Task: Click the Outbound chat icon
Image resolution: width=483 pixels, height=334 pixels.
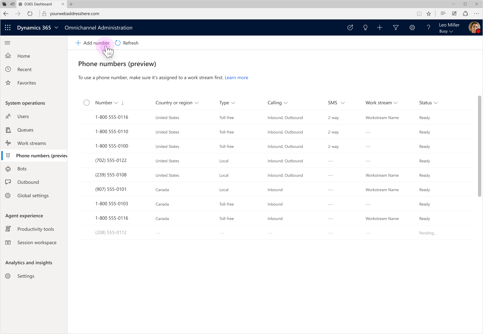Action: point(8,182)
